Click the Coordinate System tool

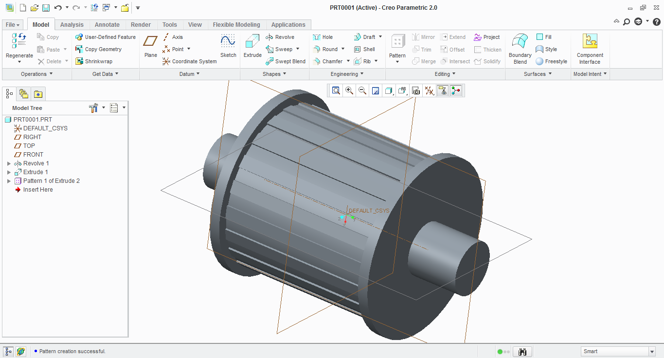pyautogui.click(x=189, y=61)
